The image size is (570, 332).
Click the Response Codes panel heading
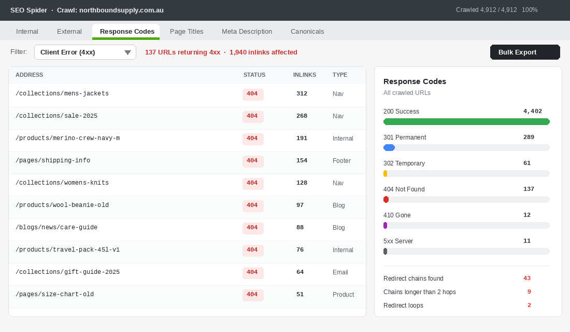click(415, 81)
